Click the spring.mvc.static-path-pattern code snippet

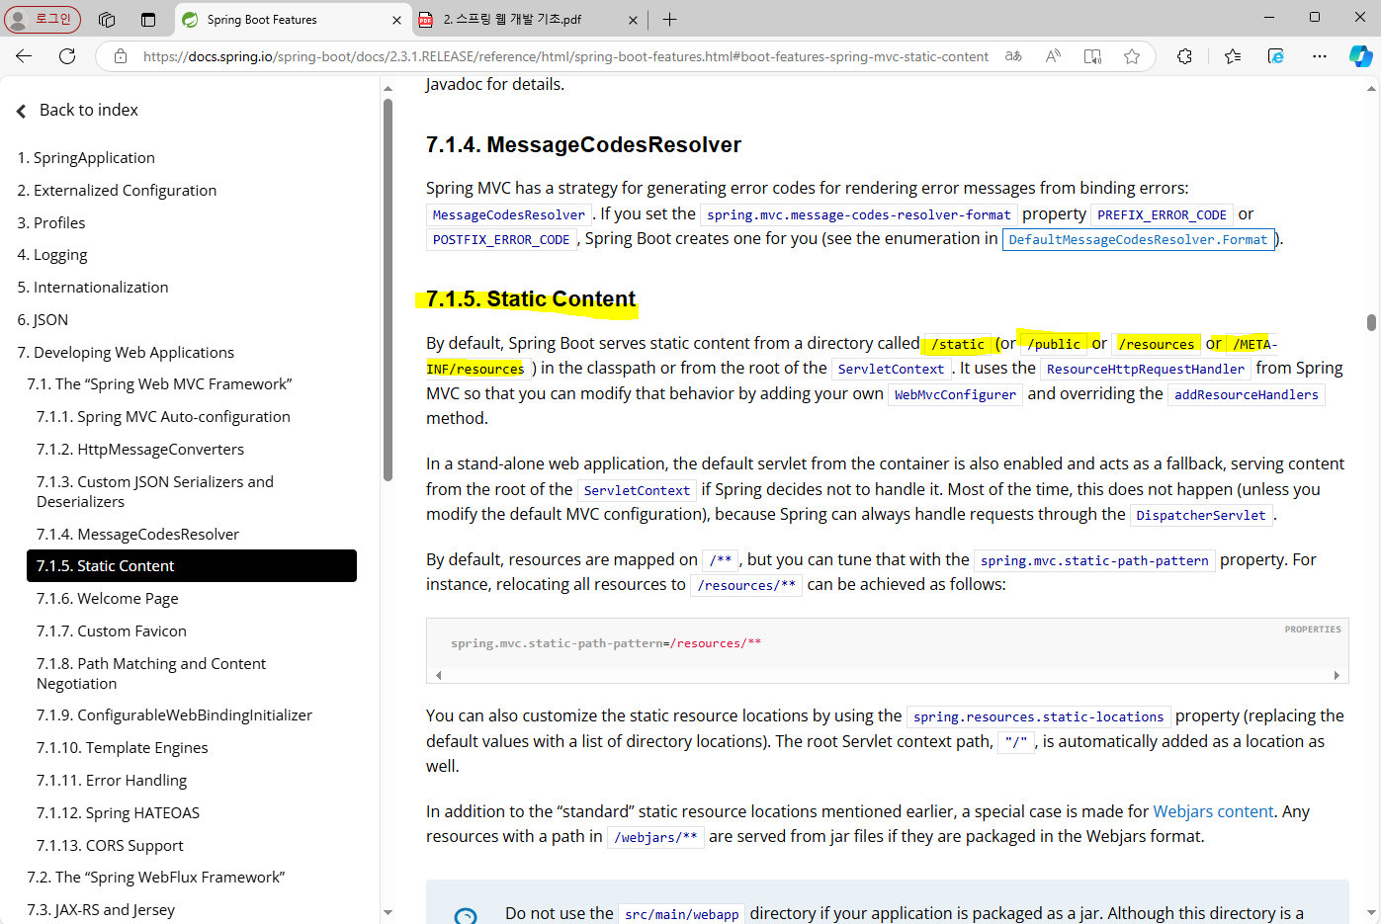click(1094, 560)
